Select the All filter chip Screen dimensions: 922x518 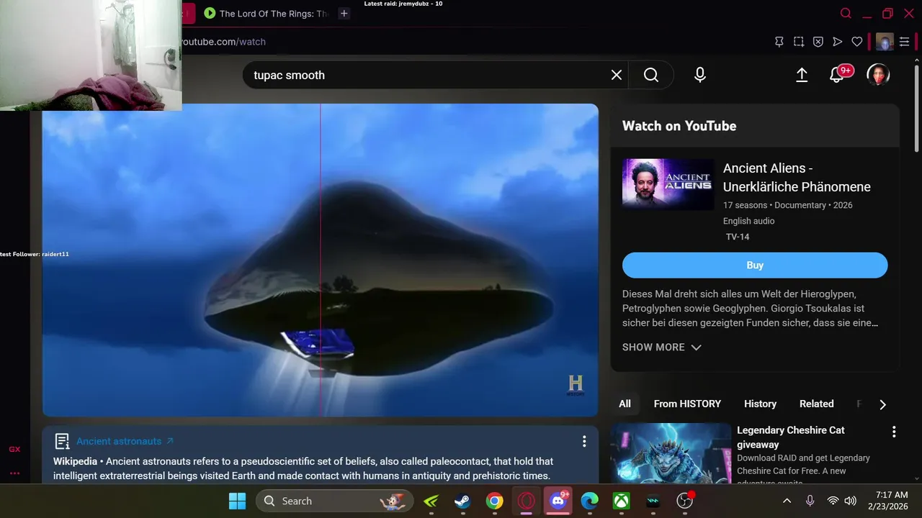625,404
